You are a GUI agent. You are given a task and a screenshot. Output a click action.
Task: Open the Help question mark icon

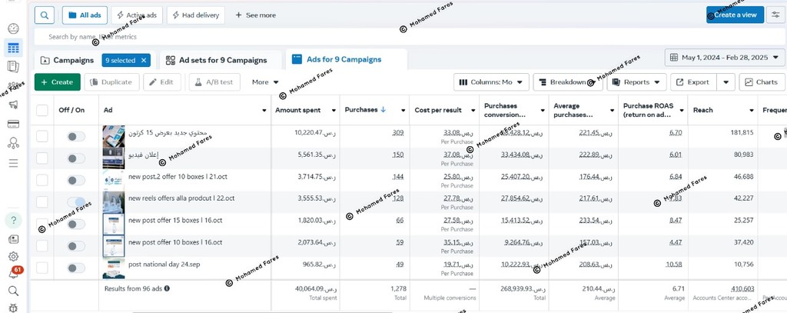[x=13, y=221]
